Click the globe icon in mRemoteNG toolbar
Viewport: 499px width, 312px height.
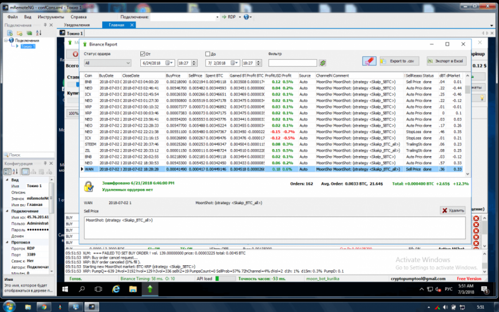tap(246, 17)
